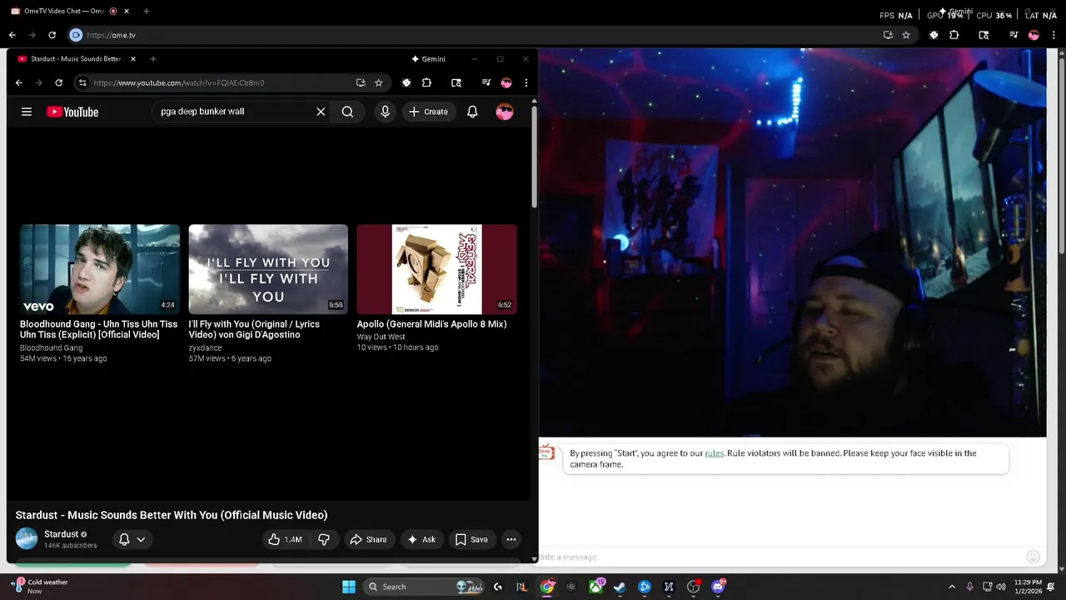
Task: Open the YouTube account avatar menu
Action: [505, 112]
